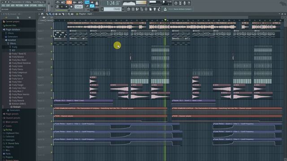Open the PATTERNS menu
Viewport: 287px width, 161px height.
coord(19,5)
